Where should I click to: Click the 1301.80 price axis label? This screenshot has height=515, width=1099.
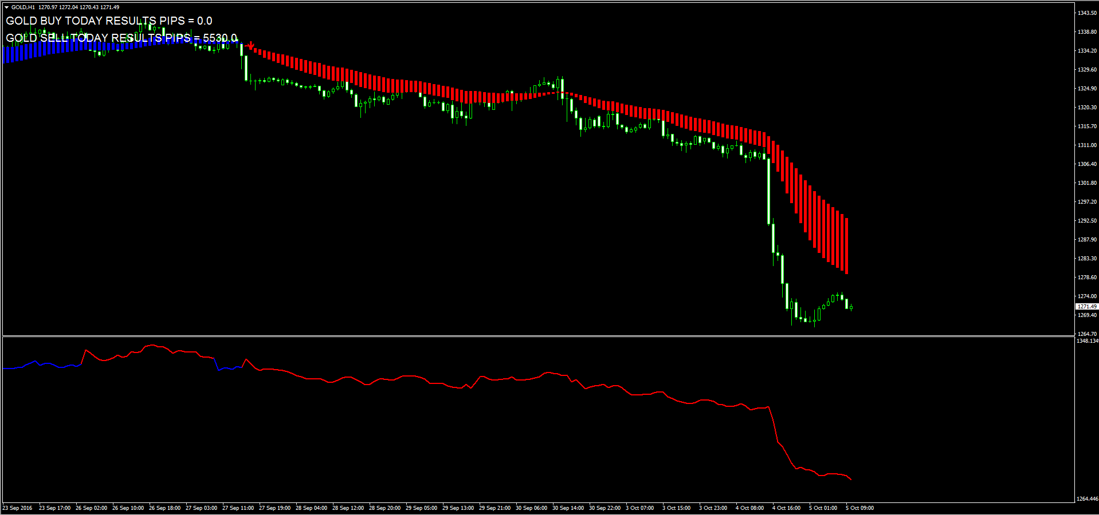pos(1087,183)
